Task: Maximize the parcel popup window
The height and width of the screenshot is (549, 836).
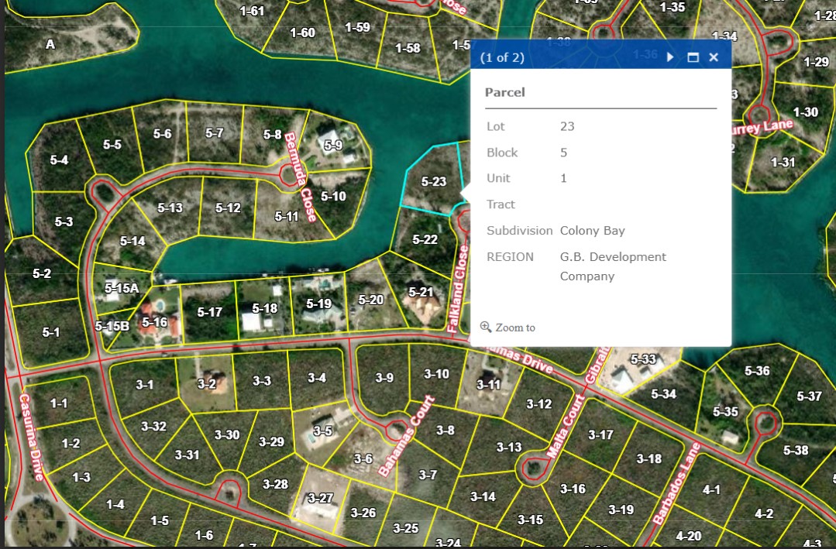Action: pos(693,57)
